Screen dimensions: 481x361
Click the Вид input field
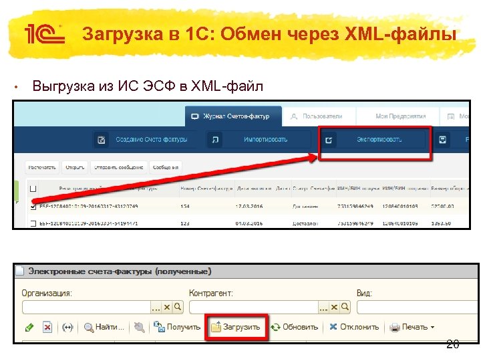coord(417,307)
